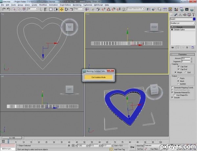Open the Layer Manager icon
Viewport: 197px width, 151px height.
(160, 9)
